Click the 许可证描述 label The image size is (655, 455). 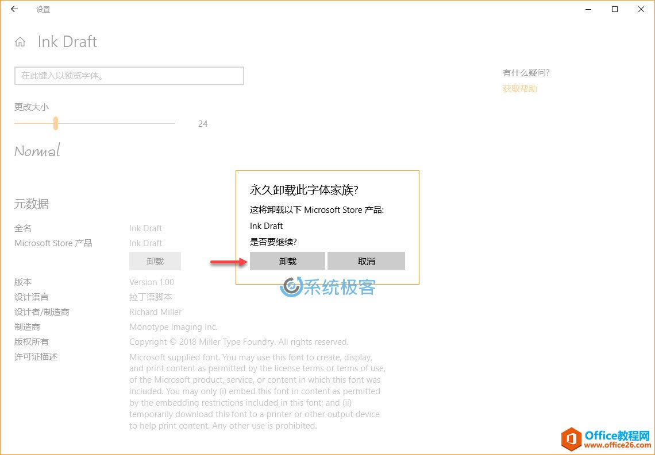tap(36, 357)
